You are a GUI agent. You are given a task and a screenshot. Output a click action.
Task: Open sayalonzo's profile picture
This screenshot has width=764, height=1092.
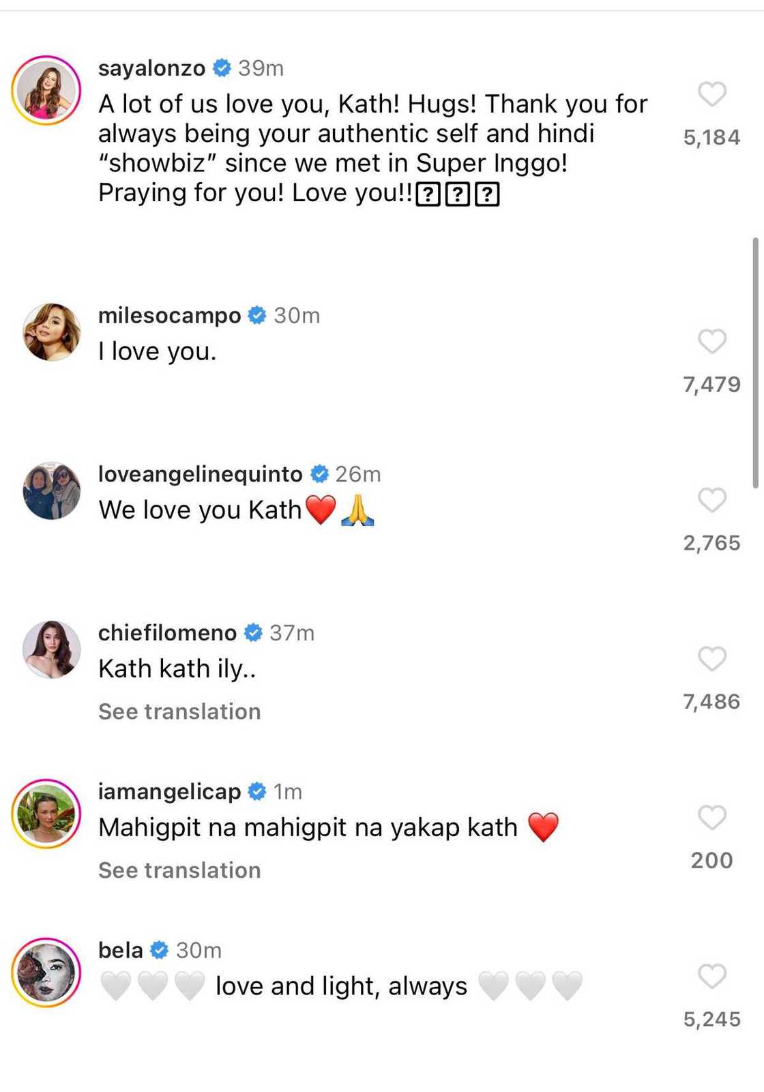(x=46, y=91)
